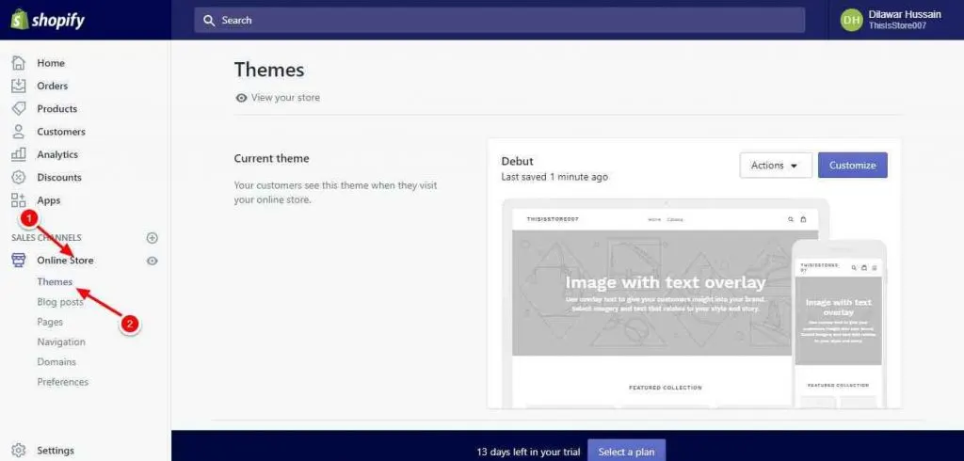Click the Shopify bag logo
964x461 pixels.
tap(19, 20)
